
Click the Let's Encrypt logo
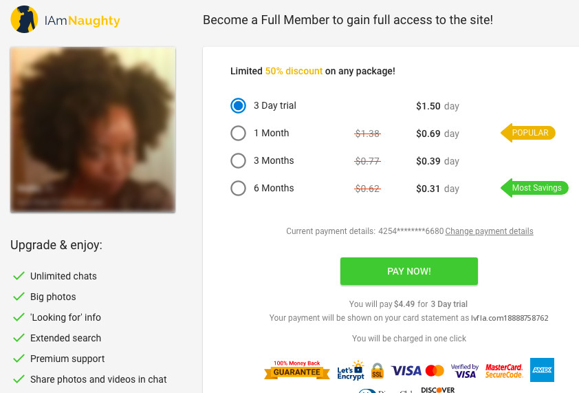point(351,370)
